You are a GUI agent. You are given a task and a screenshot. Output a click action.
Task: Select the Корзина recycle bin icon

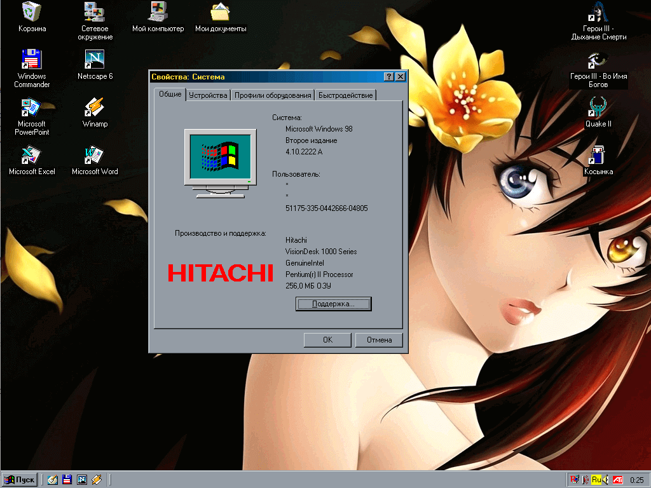tap(32, 11)
